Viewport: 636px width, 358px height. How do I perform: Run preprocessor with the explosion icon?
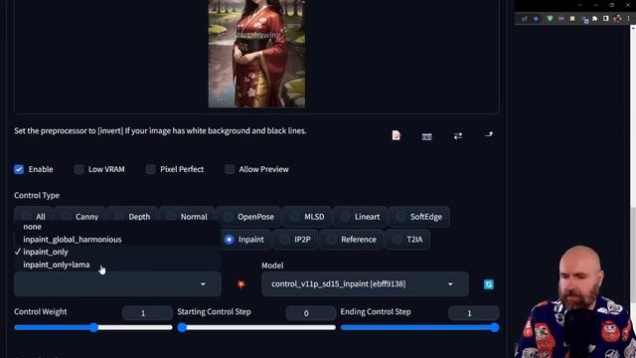coord(241,284)
